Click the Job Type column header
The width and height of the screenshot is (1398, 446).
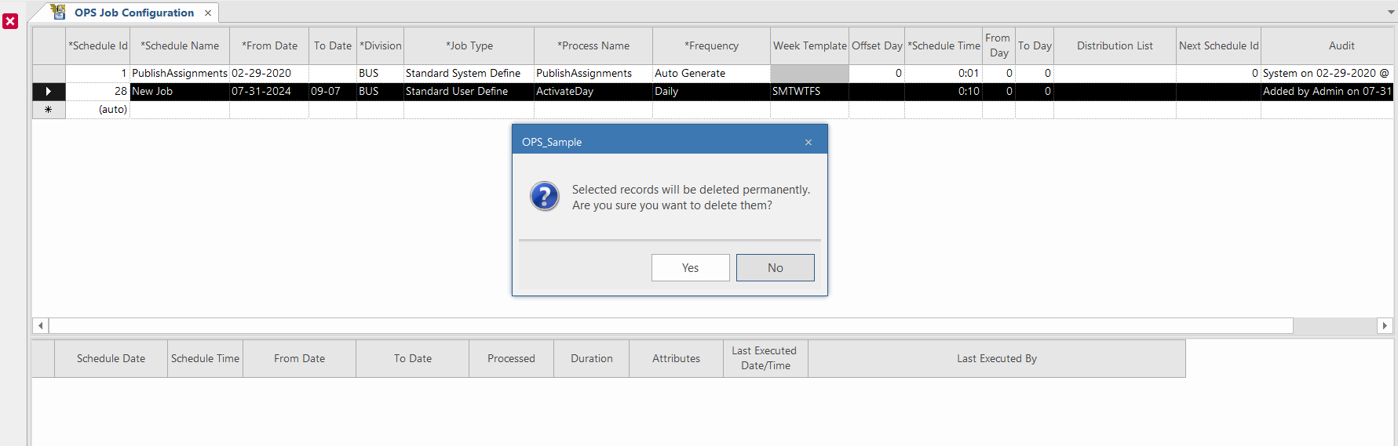tap(469, 45)
